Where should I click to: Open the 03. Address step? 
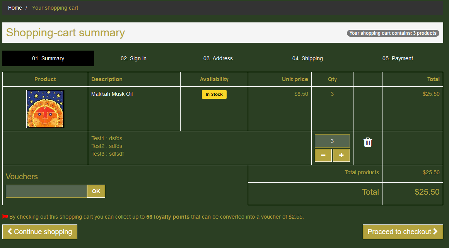pos(218,58)
